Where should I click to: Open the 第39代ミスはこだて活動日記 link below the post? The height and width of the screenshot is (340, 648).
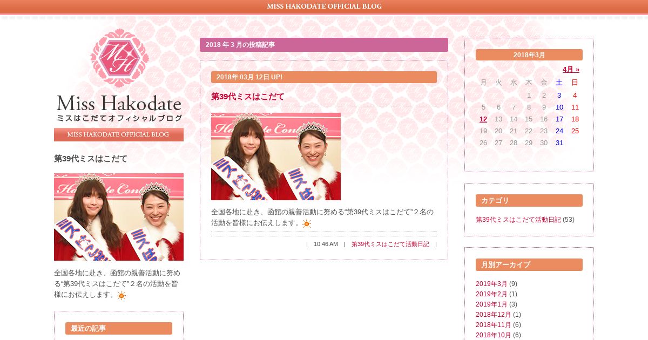click(x=390, y=244)
